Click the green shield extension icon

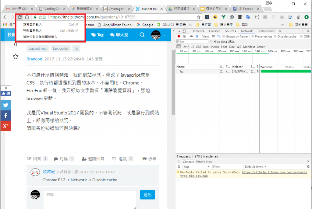click(223, 17)
